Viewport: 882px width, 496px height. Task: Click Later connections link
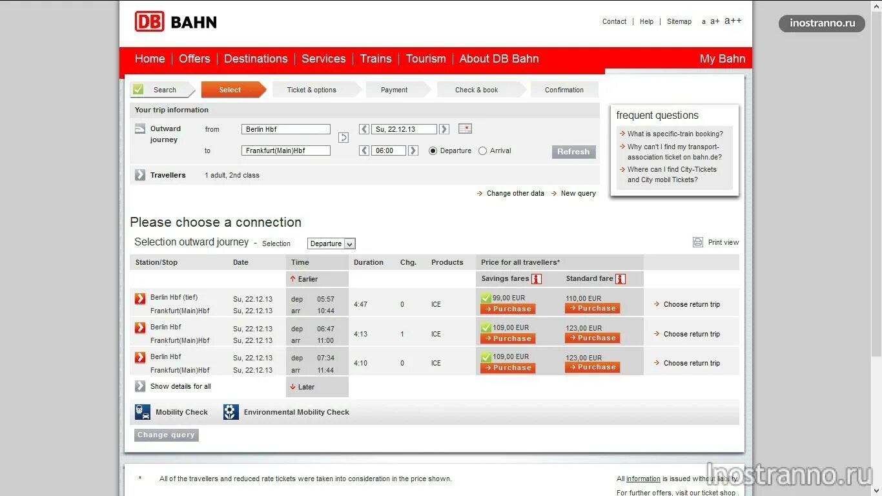(302, 387)
